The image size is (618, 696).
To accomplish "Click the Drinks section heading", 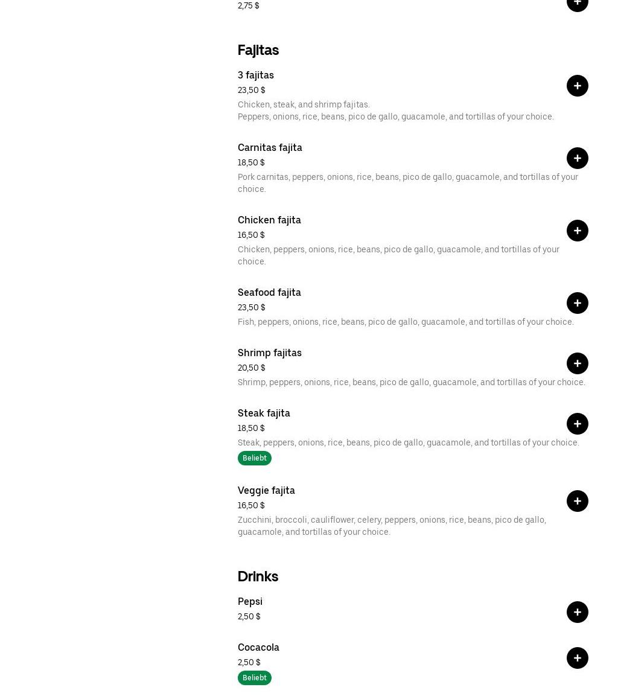I will point(258,576).
